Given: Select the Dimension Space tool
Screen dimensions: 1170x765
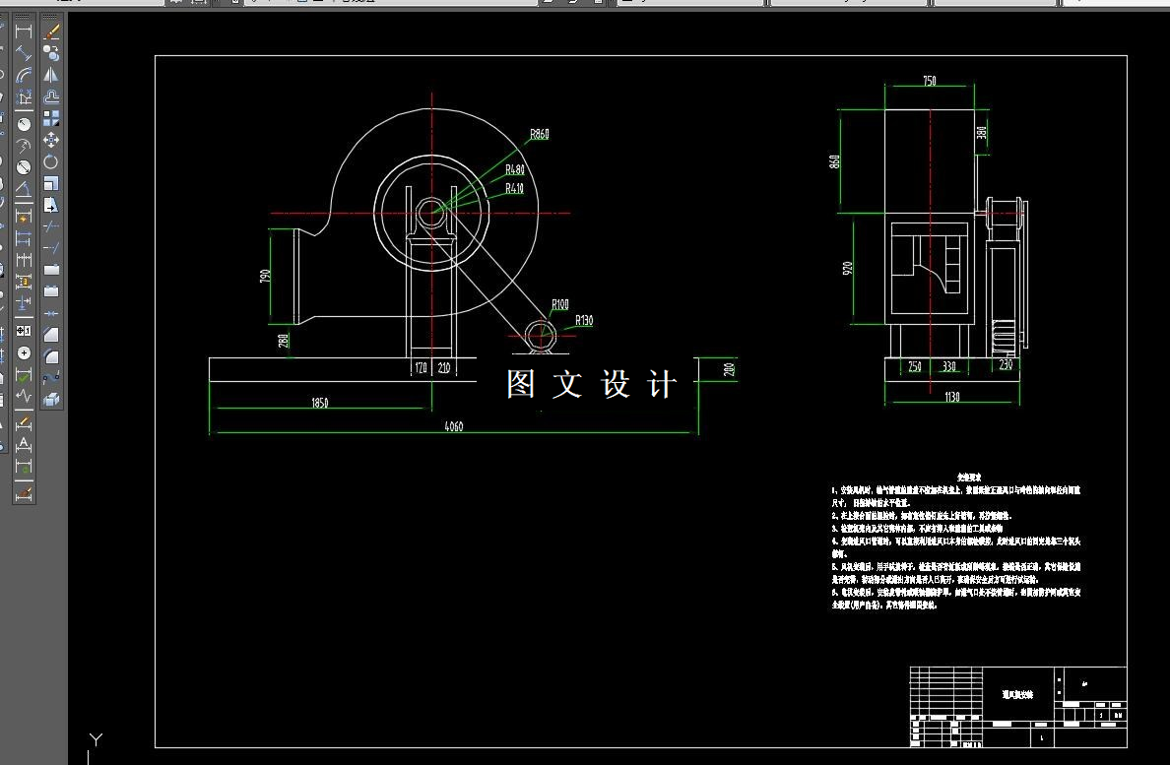Looking at the screenshot, I should tap(24, 282).
